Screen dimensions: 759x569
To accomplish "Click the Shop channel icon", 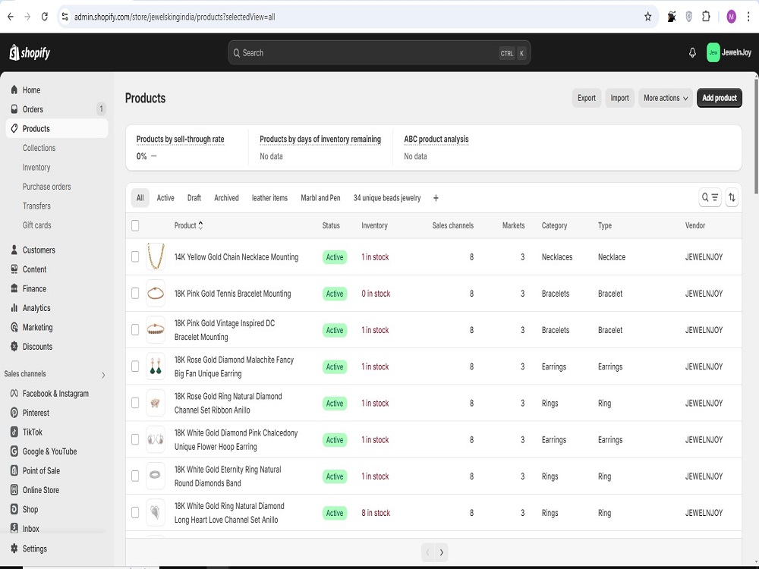I will [x=14, y=510].
